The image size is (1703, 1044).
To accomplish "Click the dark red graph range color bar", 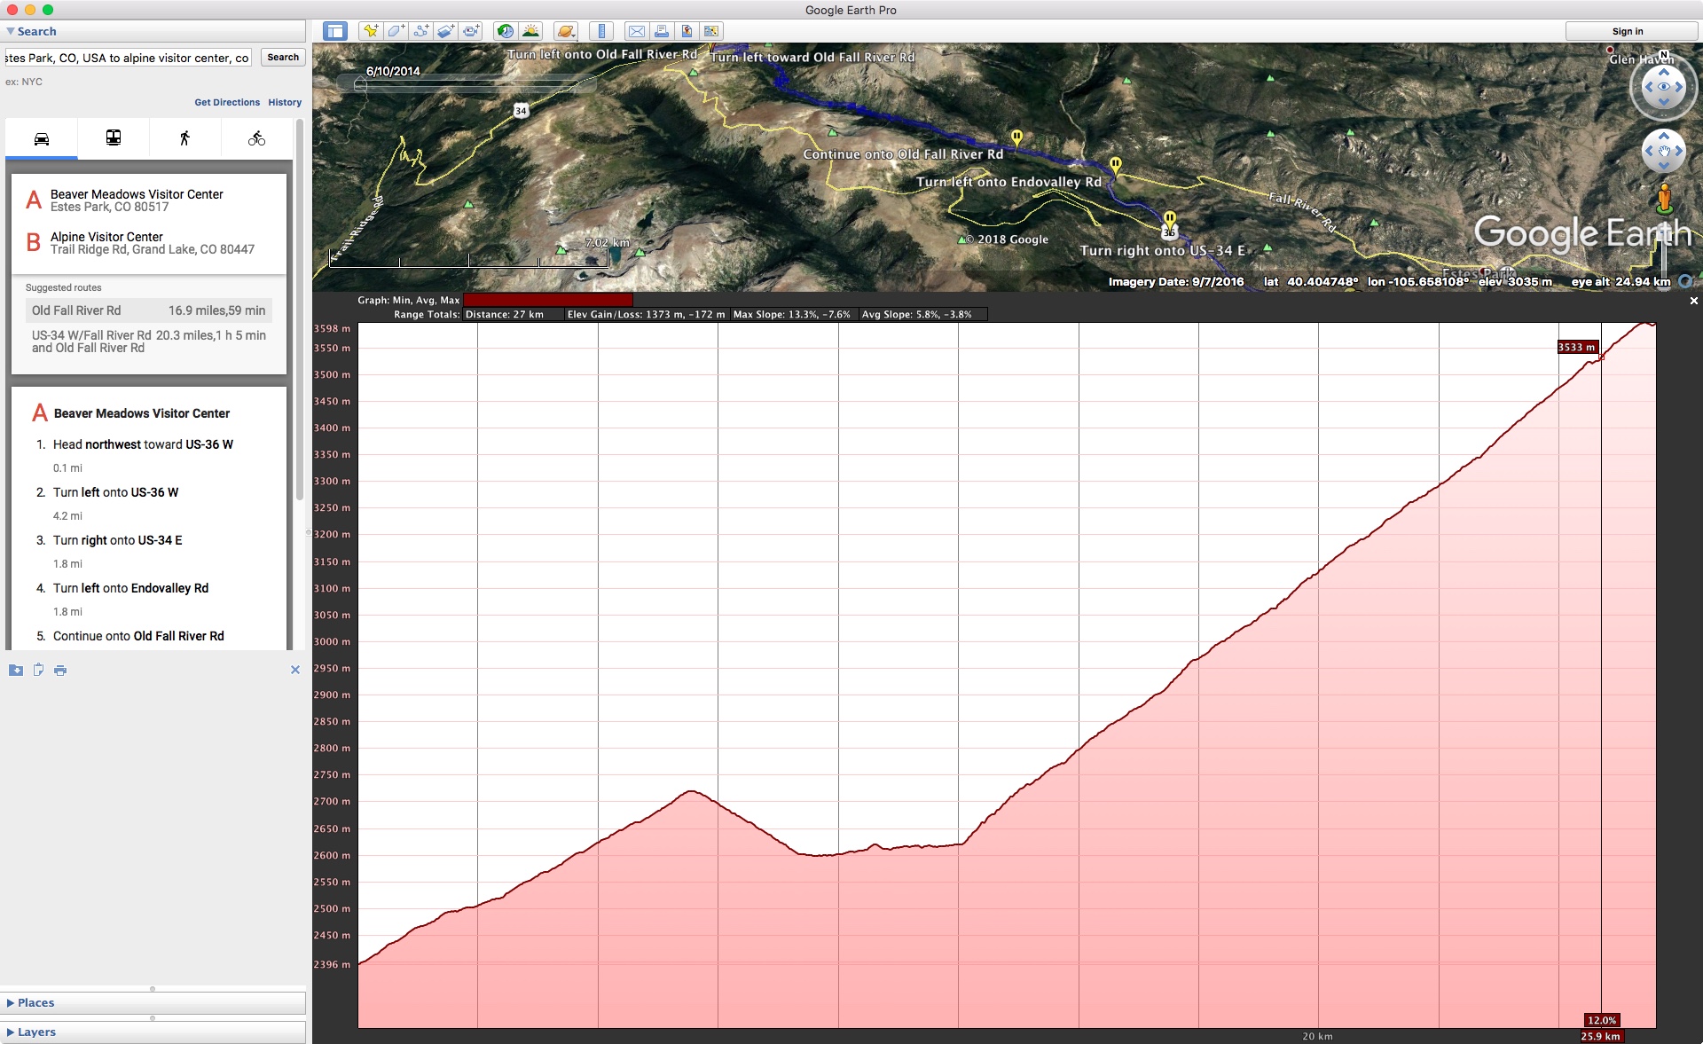I will pyautogui.click(x=548, y=300).
